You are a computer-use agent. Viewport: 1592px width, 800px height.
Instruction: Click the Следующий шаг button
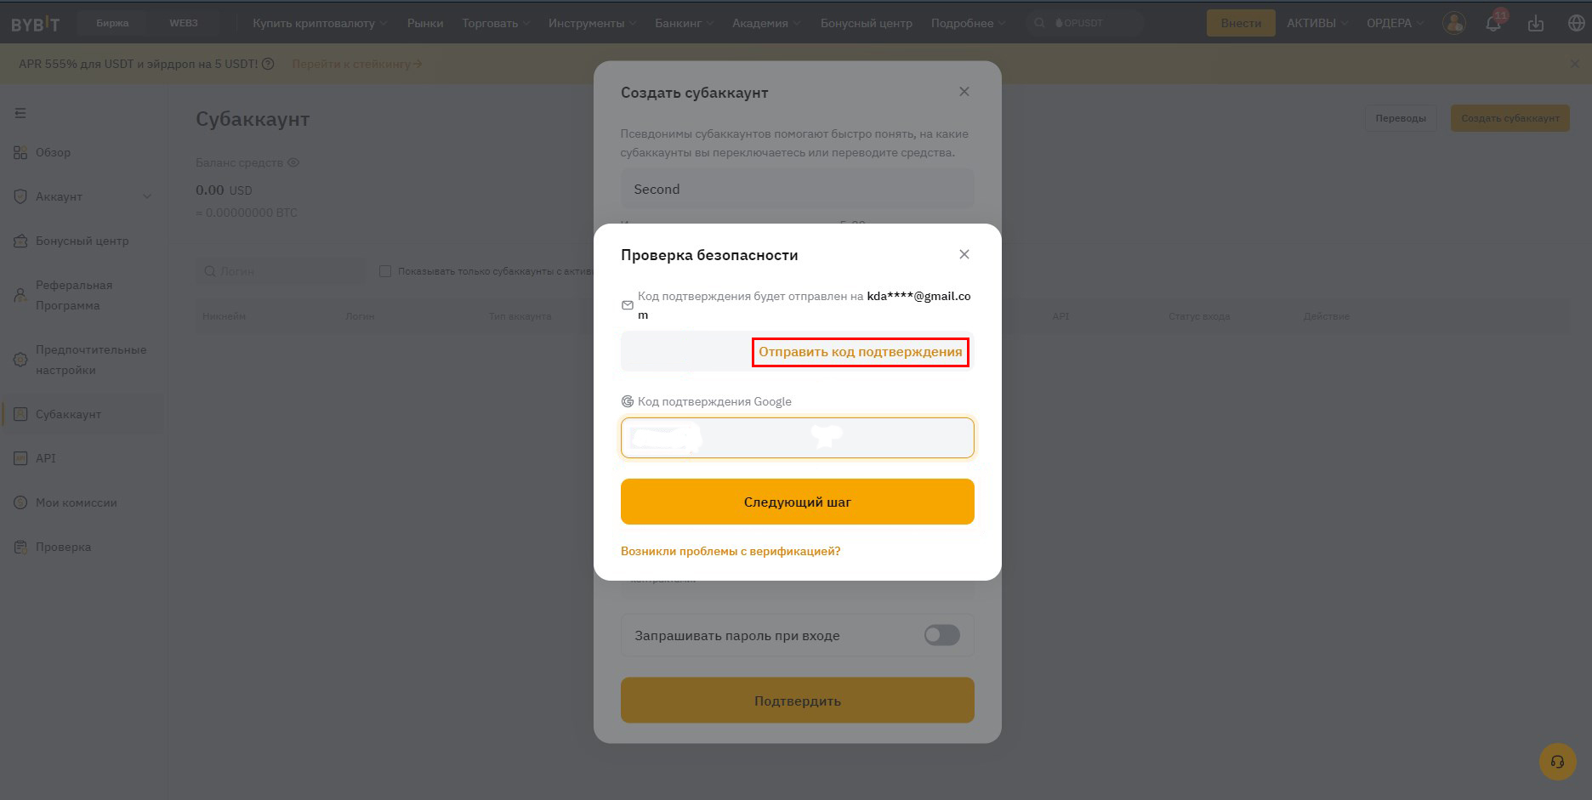tap(798, 502)
